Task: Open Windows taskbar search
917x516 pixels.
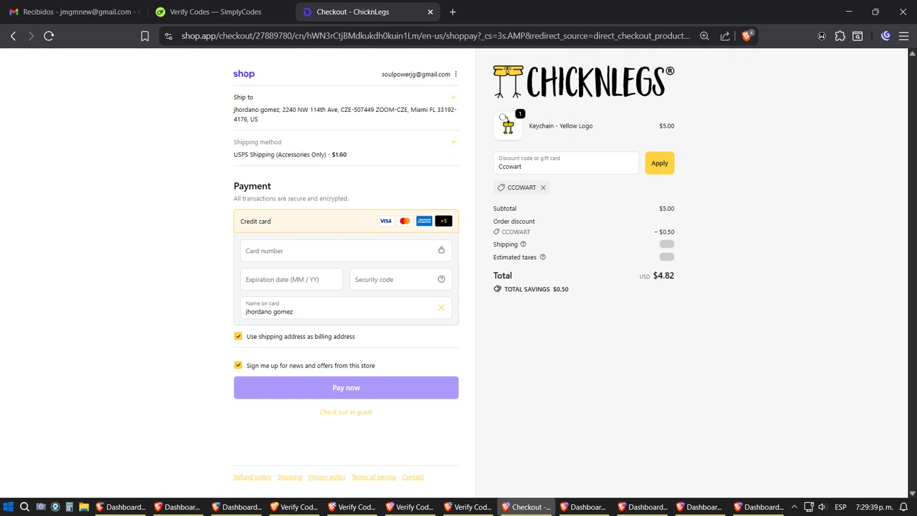Action: click(24, 507)
